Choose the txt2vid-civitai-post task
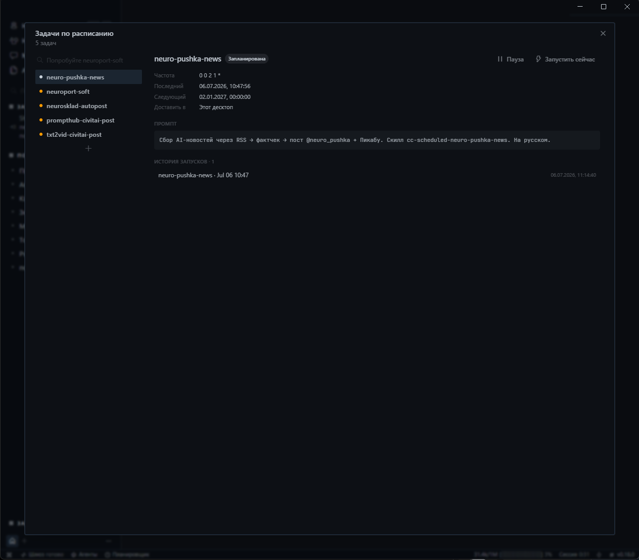The width and height of the screenshot is (639, 560). point(89,134)
